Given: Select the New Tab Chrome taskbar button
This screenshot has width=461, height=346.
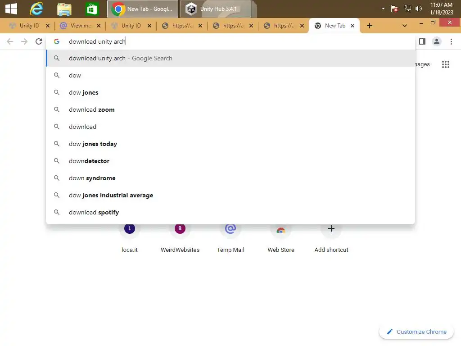Looking at the screenshot, I should [143, 9].
